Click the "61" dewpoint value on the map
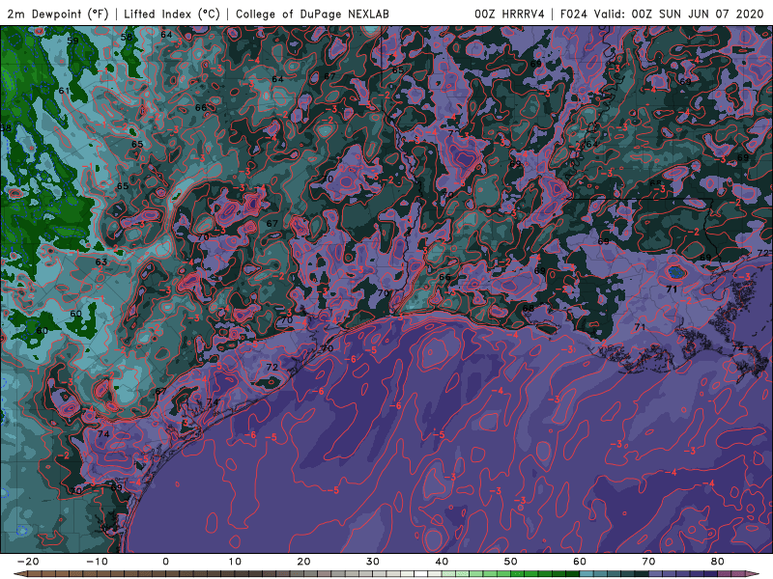 (64, 91)
